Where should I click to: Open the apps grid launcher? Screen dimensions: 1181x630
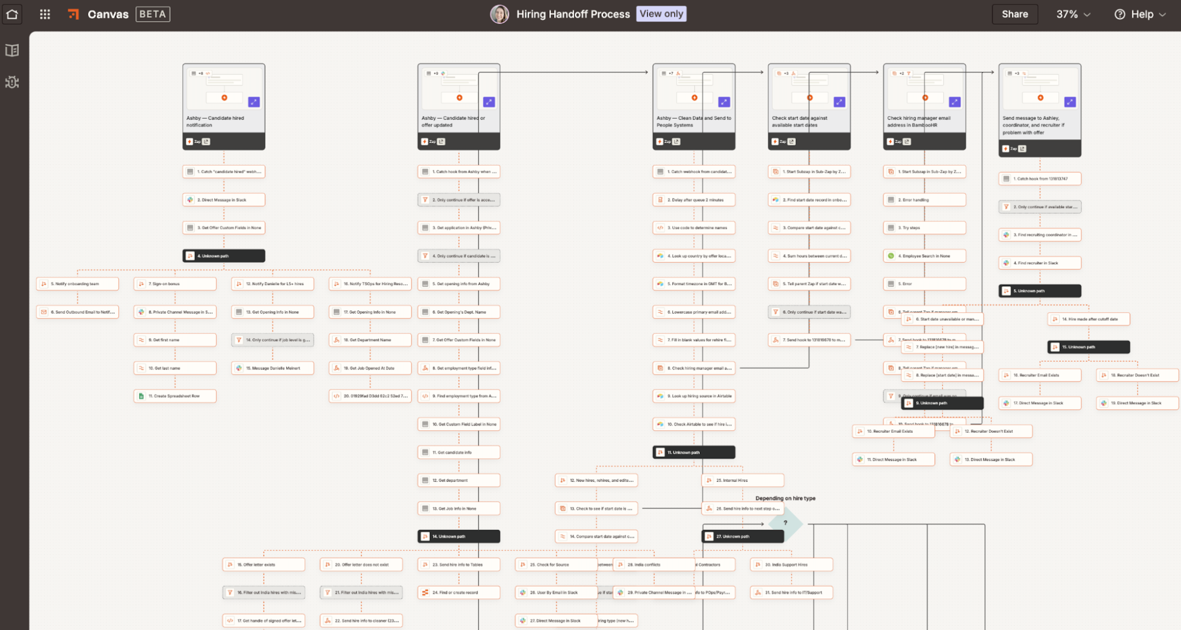pos(45,14)
